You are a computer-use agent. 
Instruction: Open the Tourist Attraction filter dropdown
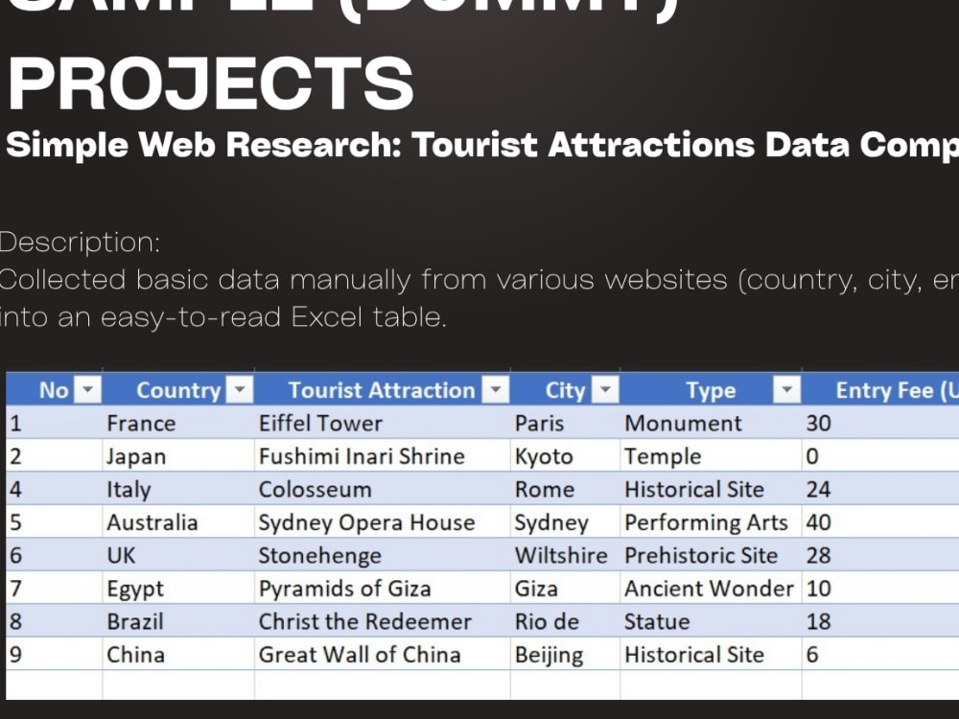pyautogui.click(x=495, y=389)
